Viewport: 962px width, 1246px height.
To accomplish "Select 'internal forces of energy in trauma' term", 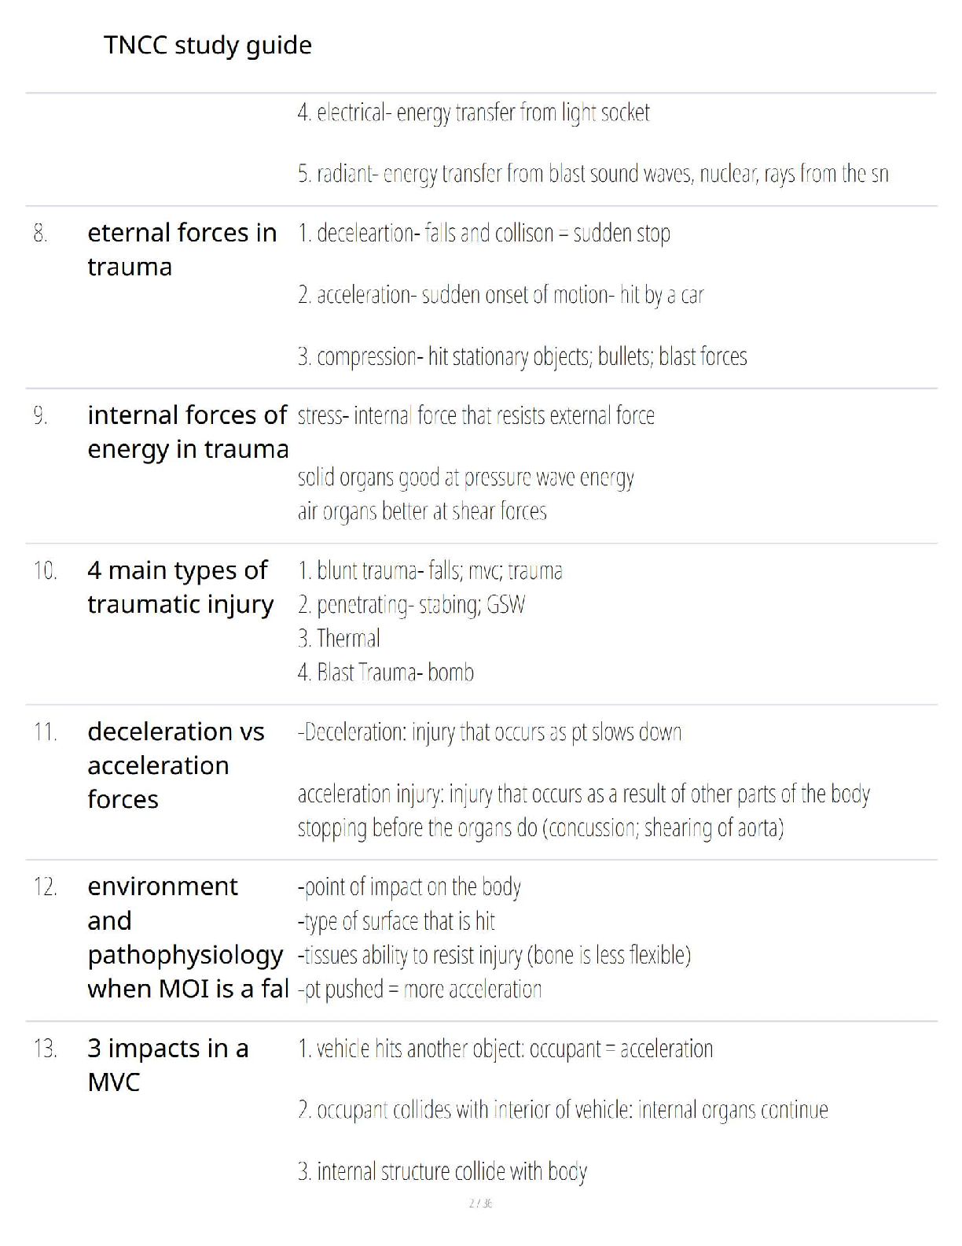I will (x=188, y=432).
